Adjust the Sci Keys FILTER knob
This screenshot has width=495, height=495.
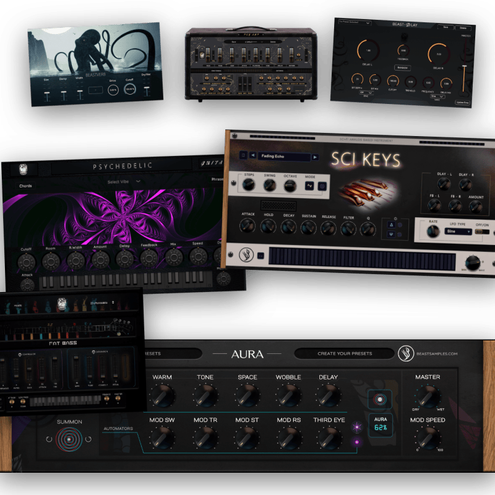point(348,229)
